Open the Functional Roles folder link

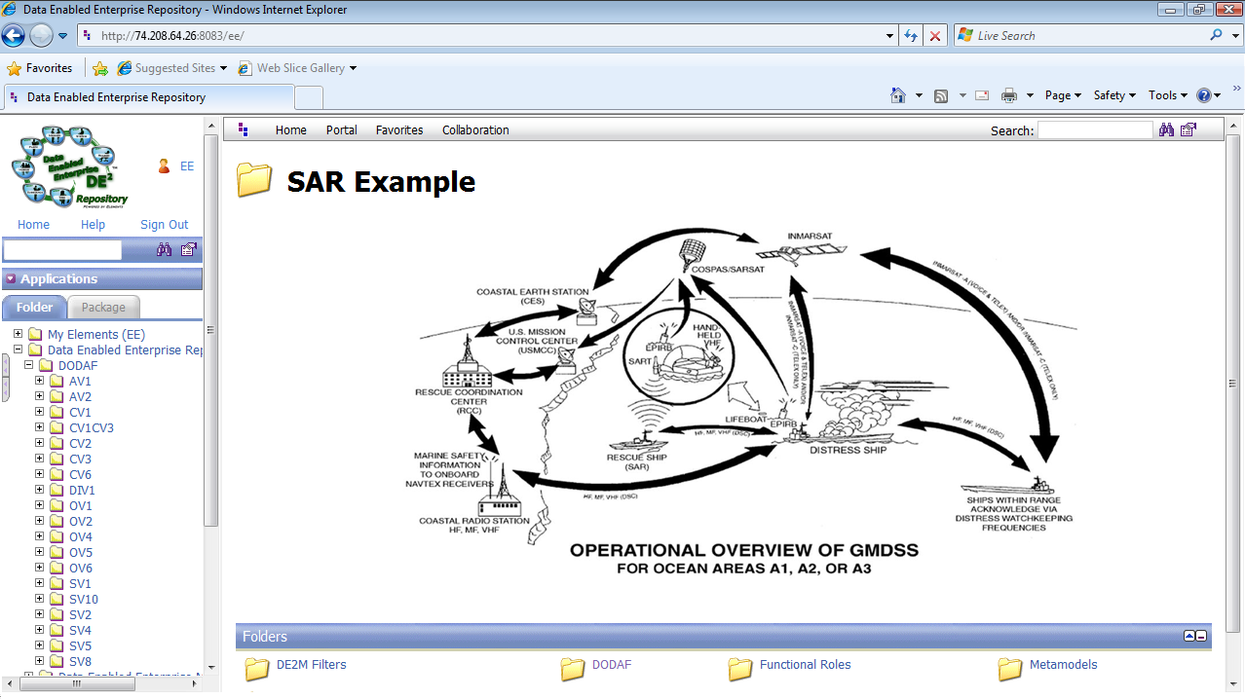pyautogui.click(x=806, y=665)
